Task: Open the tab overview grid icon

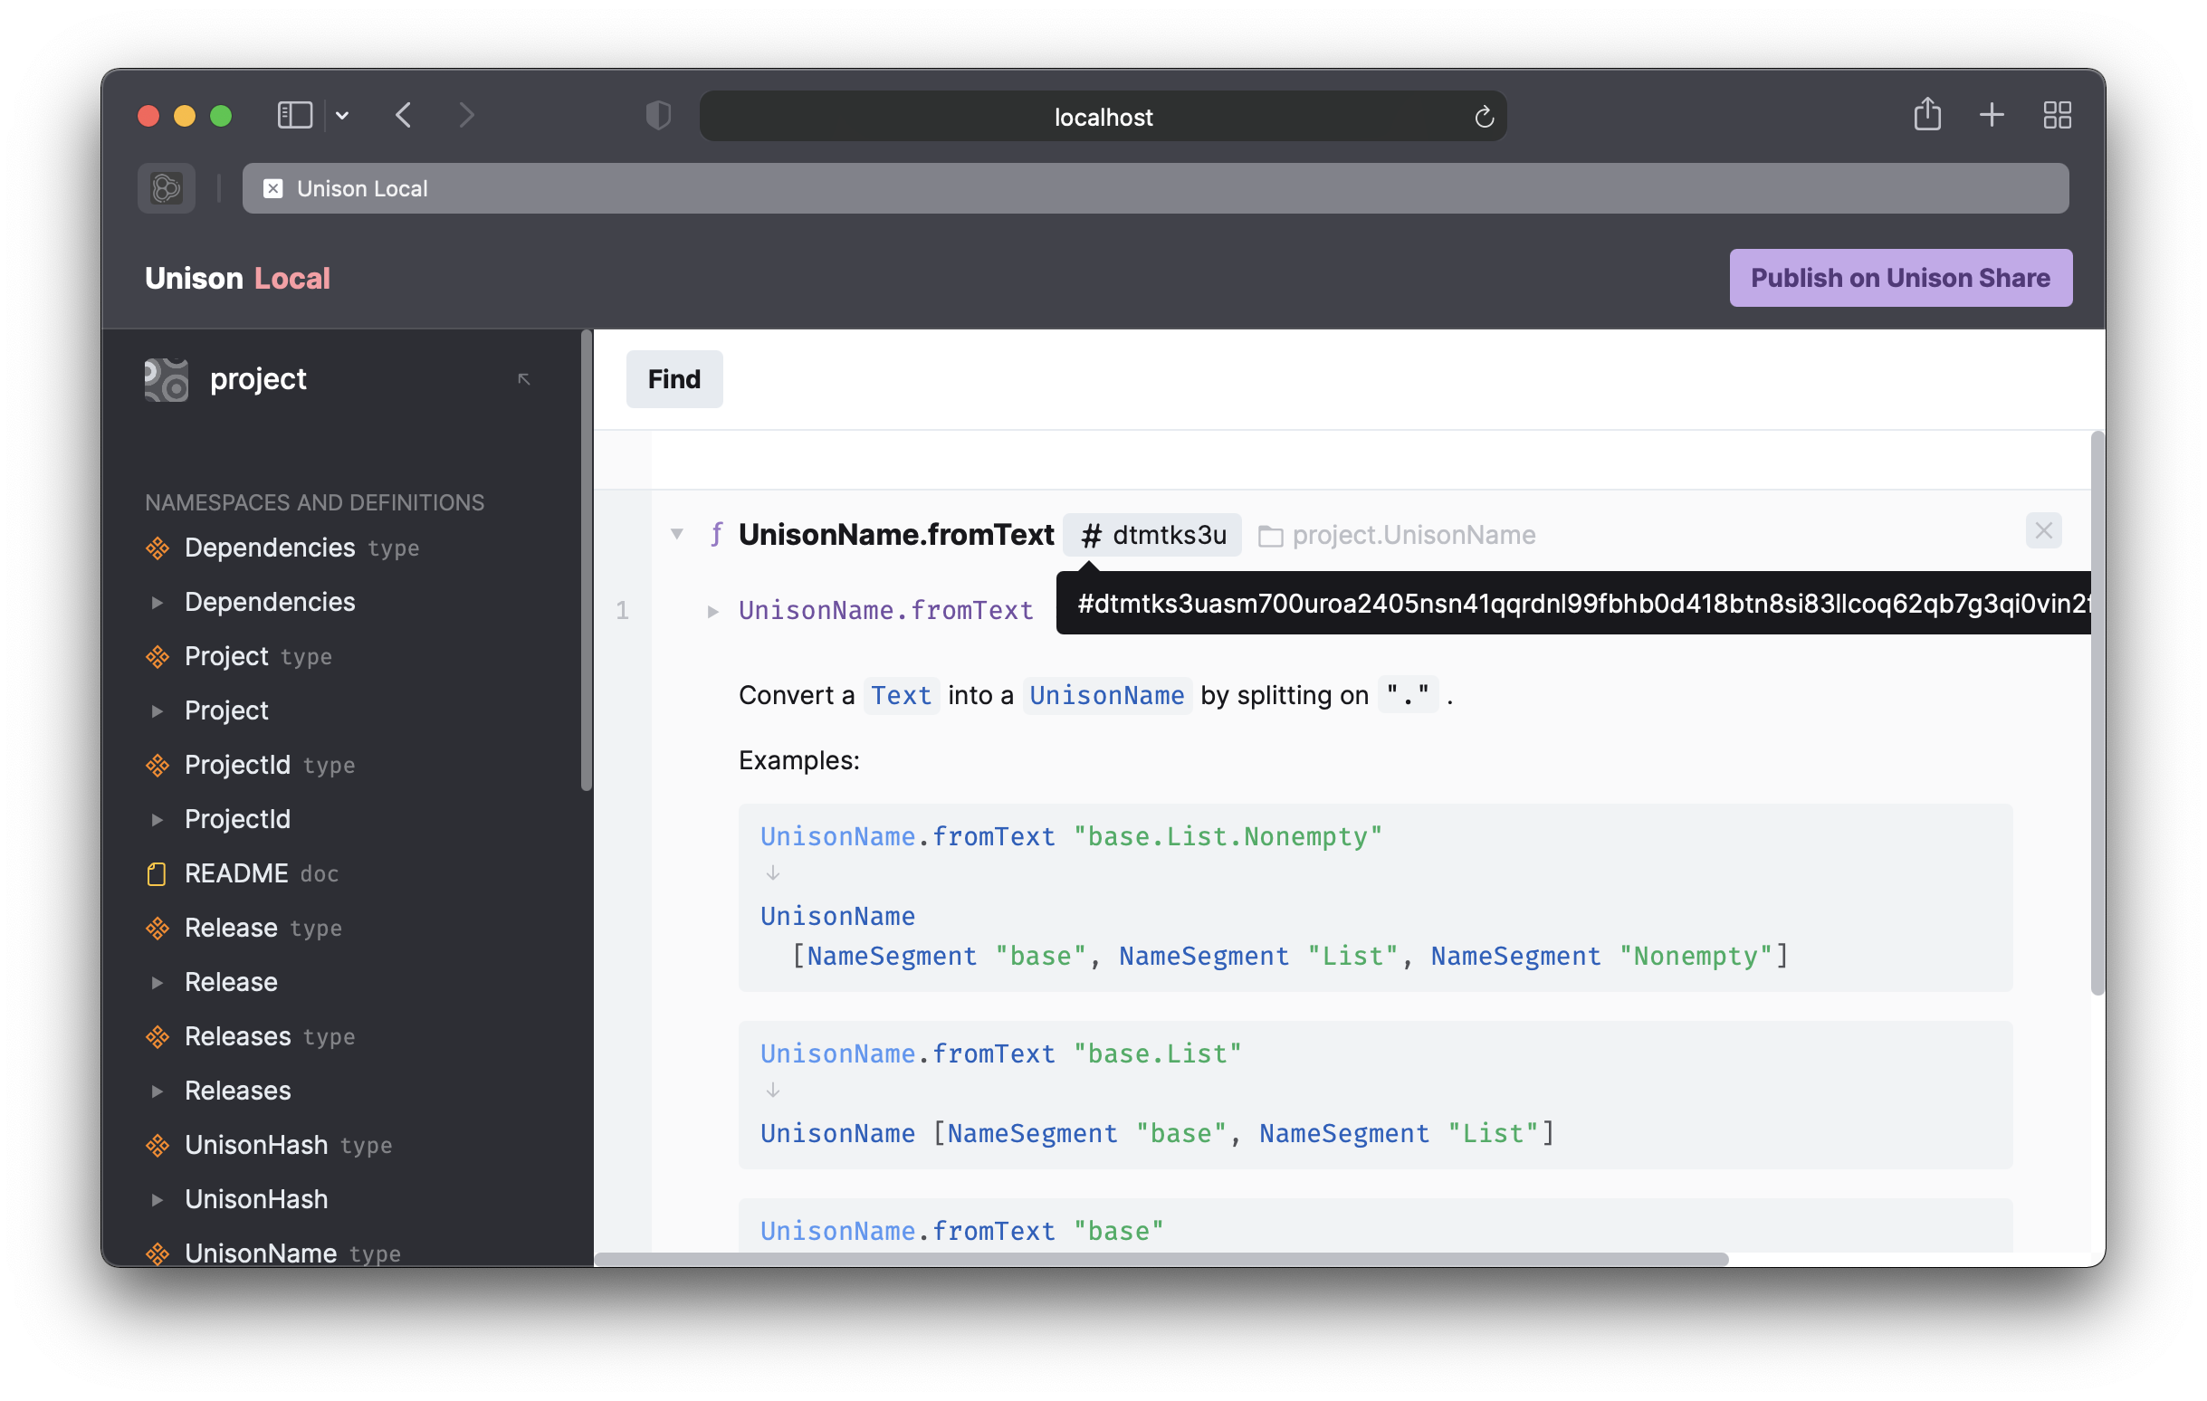Action: pos(2057,116)
